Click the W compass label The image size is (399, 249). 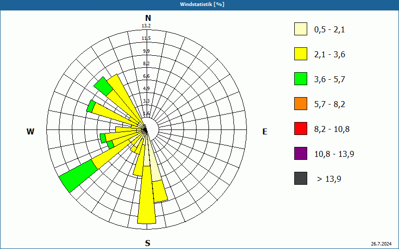[30, 131]
